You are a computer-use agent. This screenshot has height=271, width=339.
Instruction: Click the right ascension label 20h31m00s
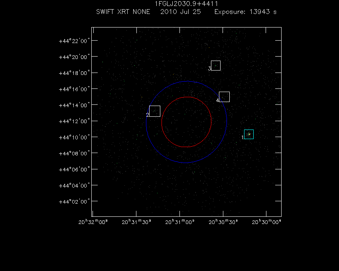point(180,222)
